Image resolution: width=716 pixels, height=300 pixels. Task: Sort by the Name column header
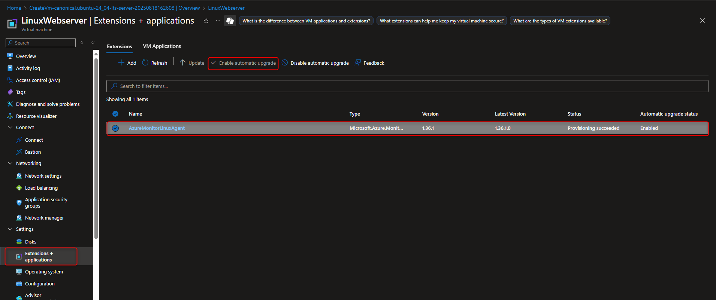click(x=136, y=114)
